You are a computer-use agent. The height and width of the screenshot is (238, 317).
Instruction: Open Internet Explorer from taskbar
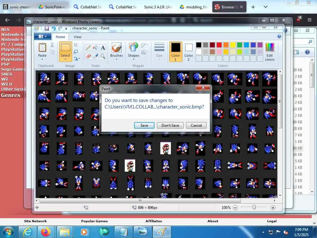coord(28,232)
